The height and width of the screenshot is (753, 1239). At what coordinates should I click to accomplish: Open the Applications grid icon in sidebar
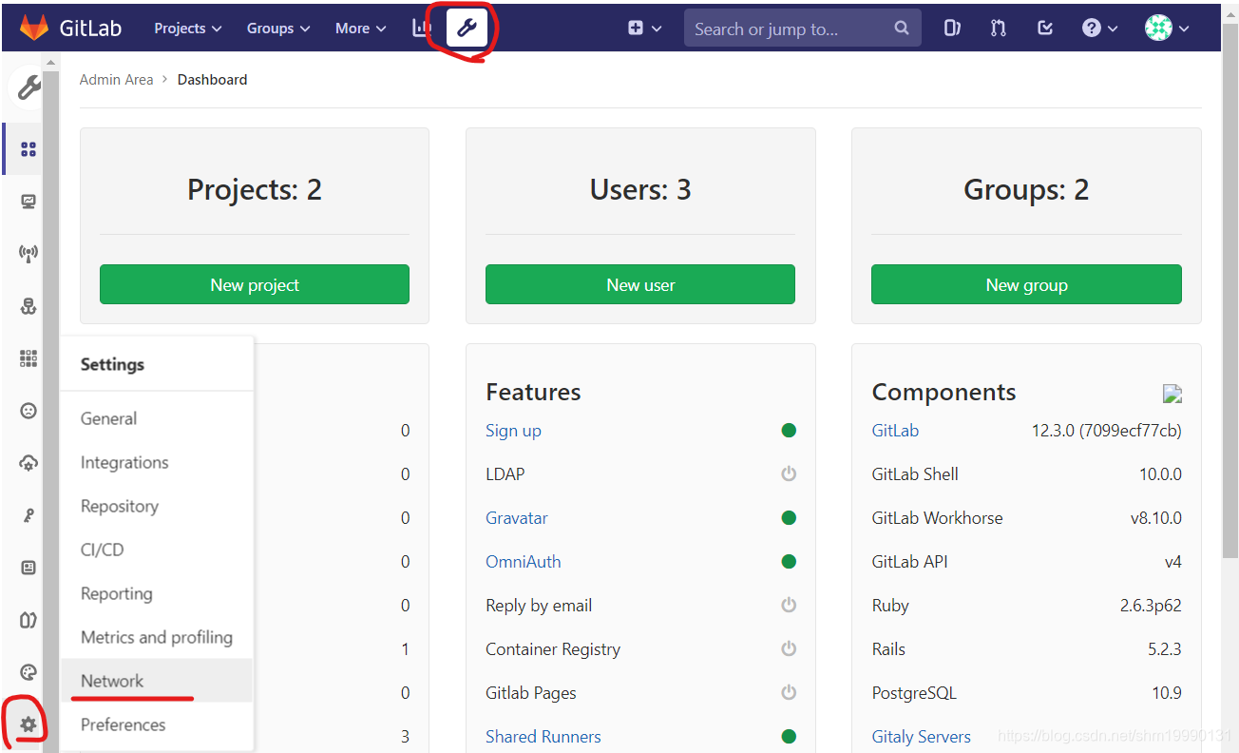pos(29,358)
